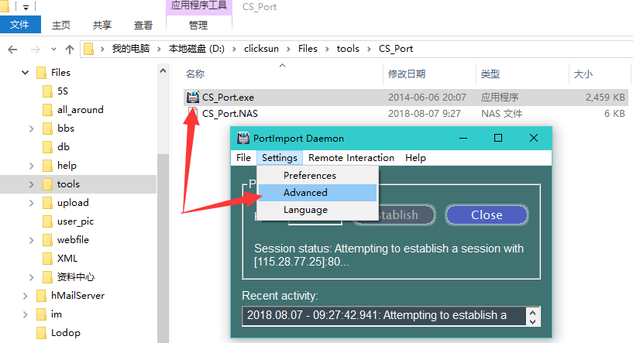Click the CS_Port.exe file icon

coord(192,98)
